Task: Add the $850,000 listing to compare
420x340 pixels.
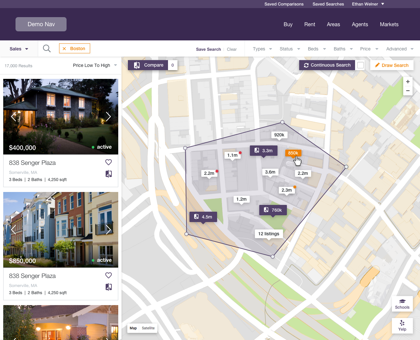Action: click(x=109, y=287)
